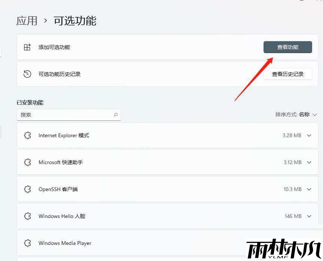Select 可选功能 in the breadcrumb
This screenshot has width=323, height=261.
coord(74,21)
